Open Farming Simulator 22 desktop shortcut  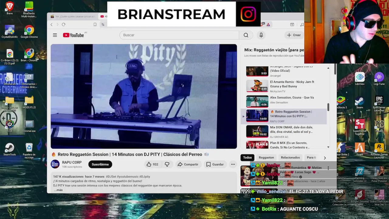click(x=360, y=174)
